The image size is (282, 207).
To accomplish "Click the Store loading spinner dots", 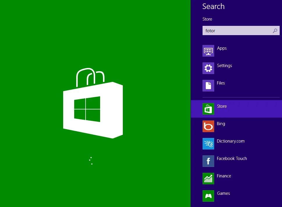I will (91, 161).
